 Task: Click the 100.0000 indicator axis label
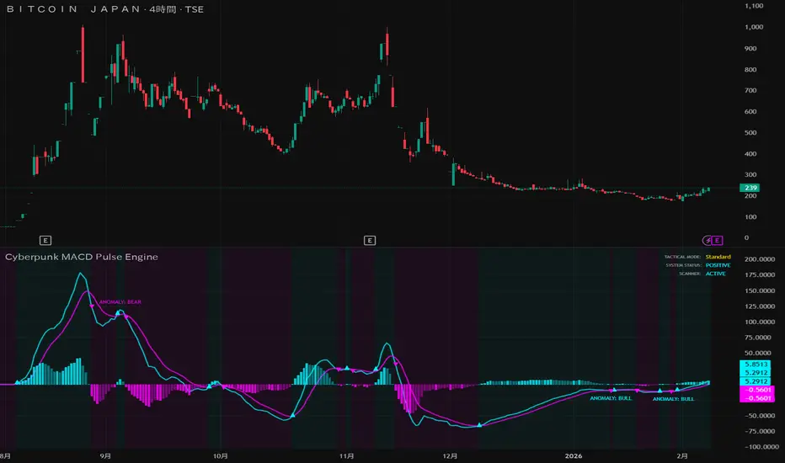point(760,322)
